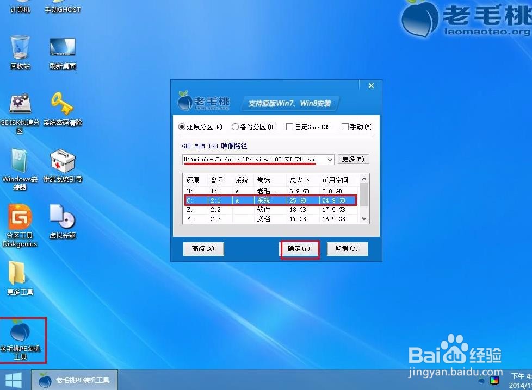Open the 计算机 desktop icon
The image size is (532, 390).
(x=20, y=7)
